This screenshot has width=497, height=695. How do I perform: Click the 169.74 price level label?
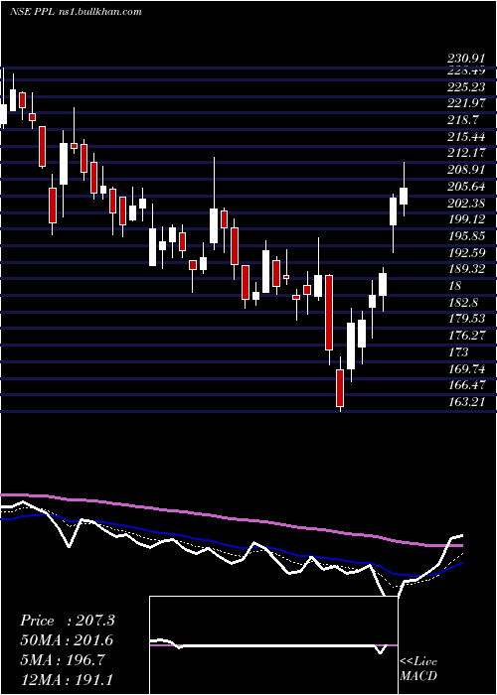coord(466,368)
